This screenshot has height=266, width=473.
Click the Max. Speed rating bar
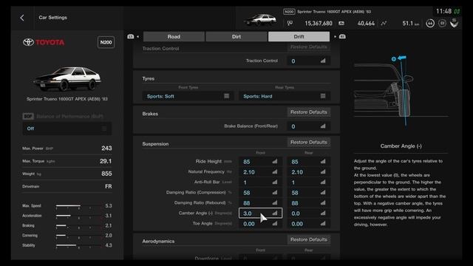pos(79,206)
